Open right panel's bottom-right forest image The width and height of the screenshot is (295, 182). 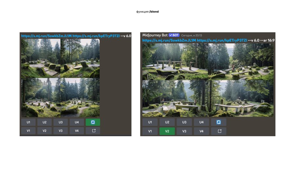point(241,99)
